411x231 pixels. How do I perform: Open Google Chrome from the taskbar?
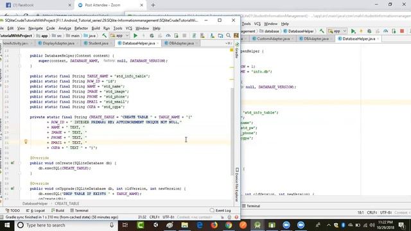(229, 225)
